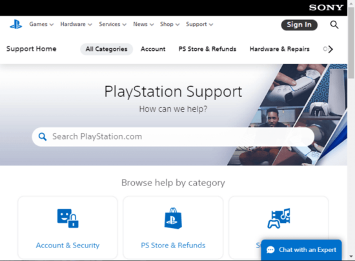Open the Services dropdown
The width and height of the screenshot is (355, 261).
[x=112, y=25]
